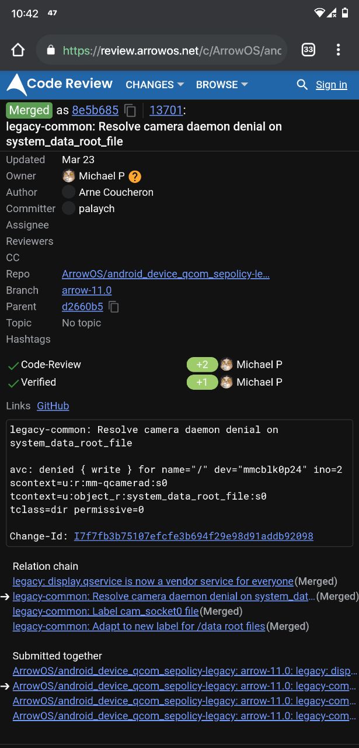Copy the parent hash d2660b5
The width and height of the screenshot is (359, 748).
tap(114, 307)
